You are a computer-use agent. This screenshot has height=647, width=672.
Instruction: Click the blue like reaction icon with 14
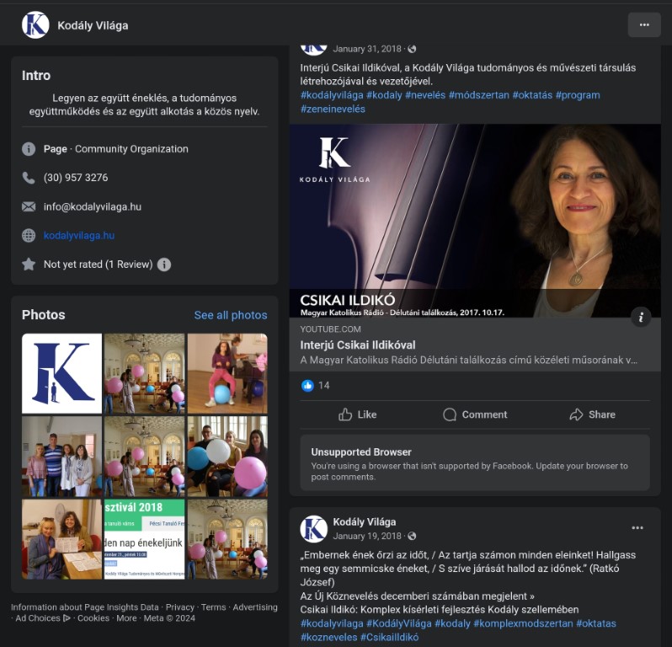coord(307,386)
